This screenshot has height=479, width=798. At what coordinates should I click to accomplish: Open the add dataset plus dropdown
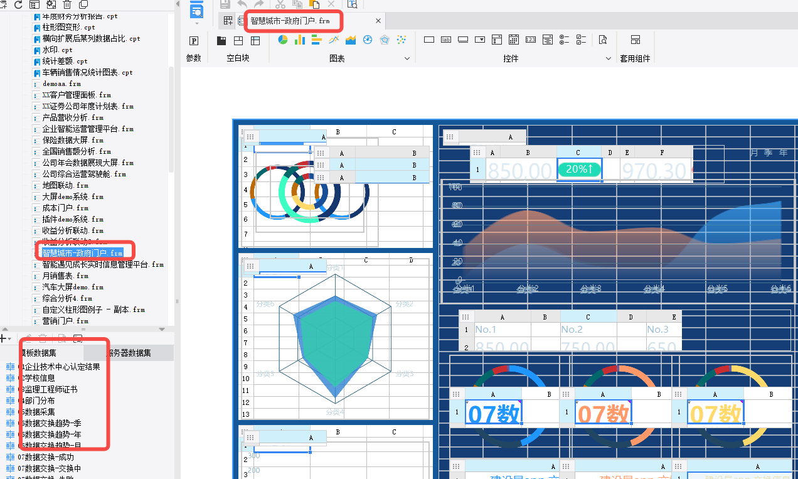[x=5, y=338]
